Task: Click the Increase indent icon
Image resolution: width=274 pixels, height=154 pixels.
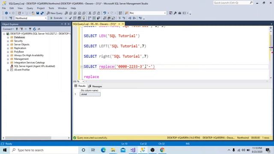Action: (134, 18)
